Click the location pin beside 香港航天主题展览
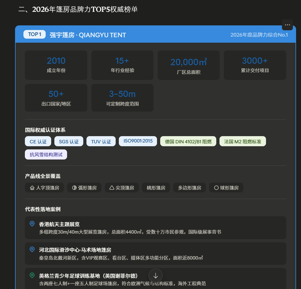The height and width of the screenshot is (289, 301). coord(32,224)
